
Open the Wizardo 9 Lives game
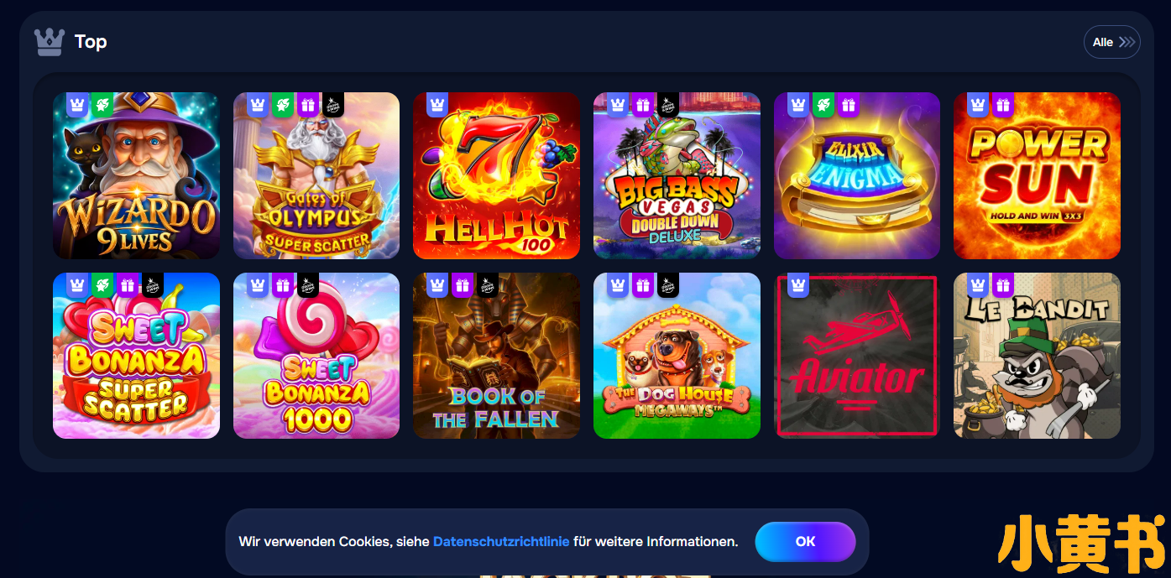pyautogui.click(x=136, y=175)
